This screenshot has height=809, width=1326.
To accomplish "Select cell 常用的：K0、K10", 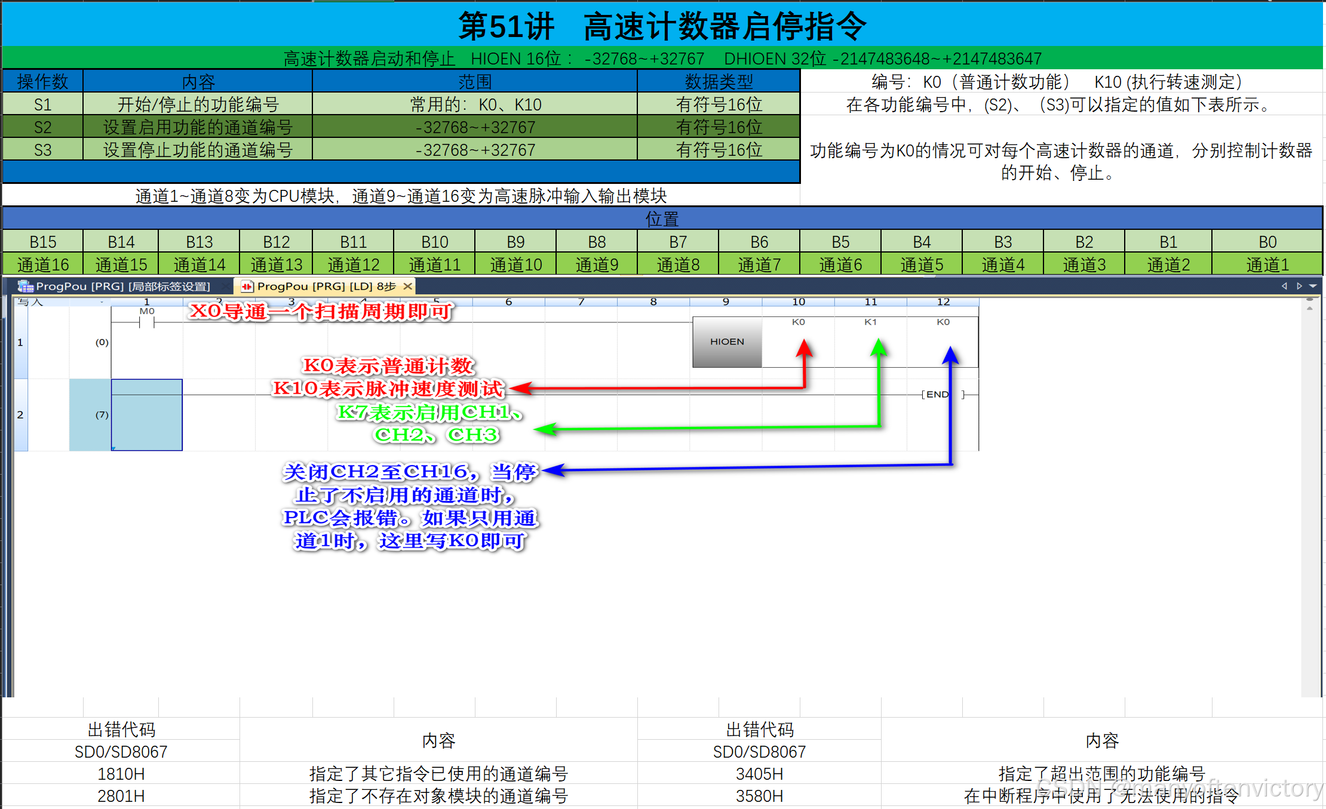I will (x=475, y=104).
